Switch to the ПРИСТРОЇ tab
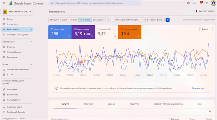 (x=134, y=104)
